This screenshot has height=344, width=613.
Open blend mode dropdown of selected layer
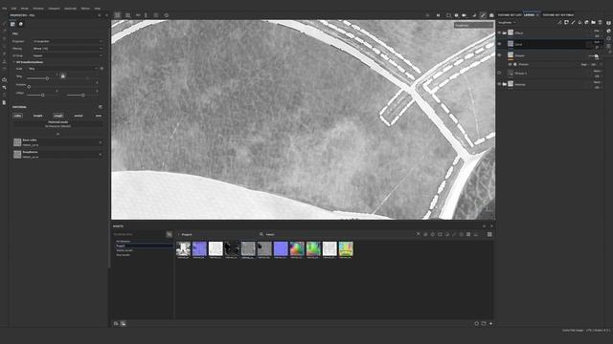(597, 42)
